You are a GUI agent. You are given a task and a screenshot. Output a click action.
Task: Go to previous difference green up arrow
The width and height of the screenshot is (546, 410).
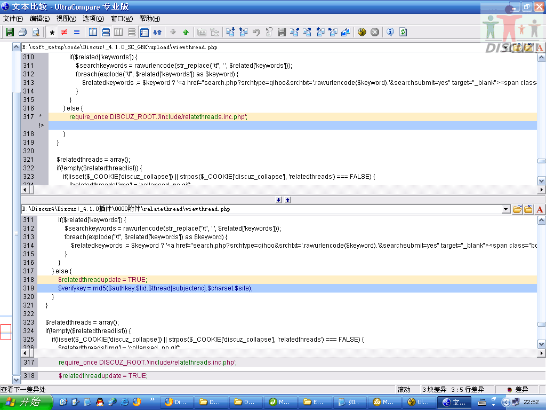(186, 33)
